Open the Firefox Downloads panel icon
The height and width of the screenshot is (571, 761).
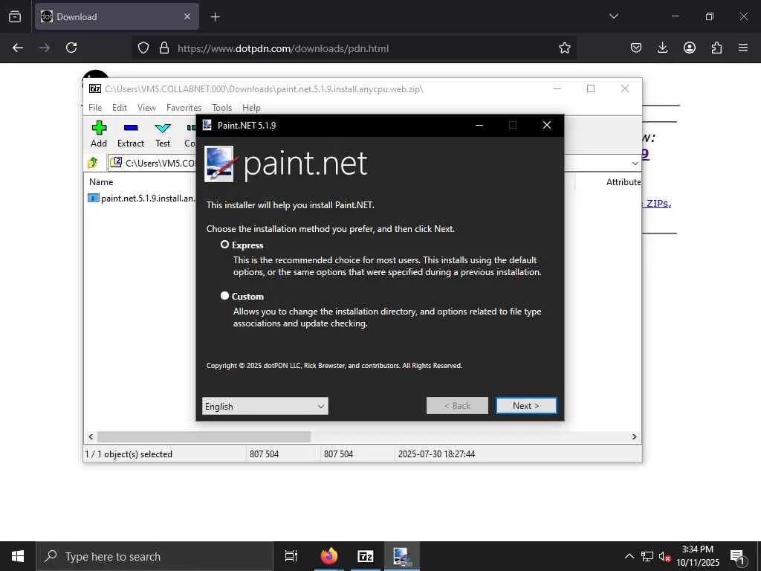click(662, 48)
